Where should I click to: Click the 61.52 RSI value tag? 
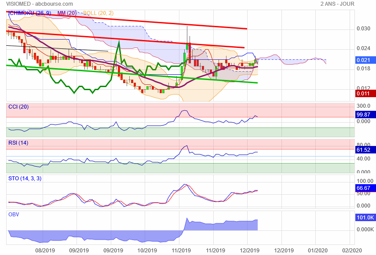click(x=365, y=150)
